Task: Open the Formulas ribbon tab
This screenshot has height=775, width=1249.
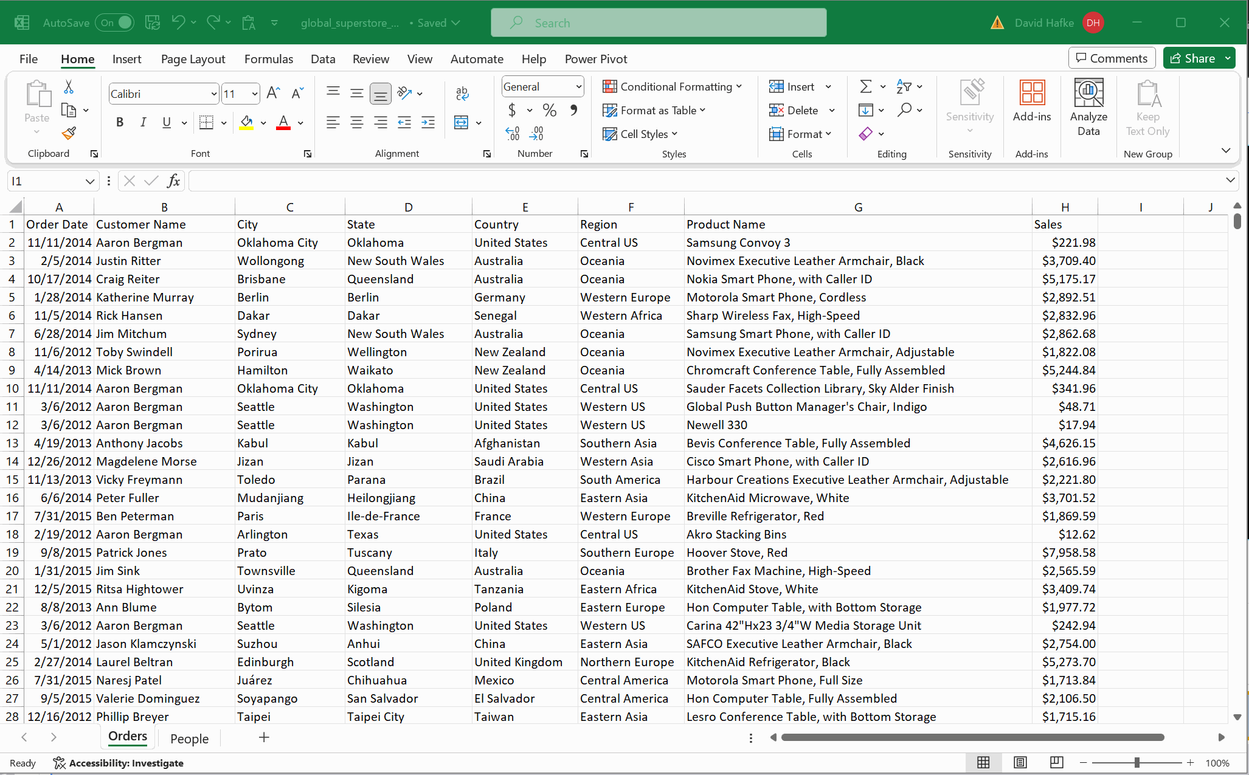Action: pos(268,59)
